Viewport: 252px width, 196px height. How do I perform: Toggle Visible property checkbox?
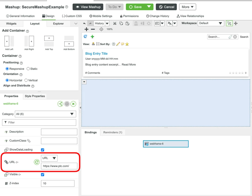tap(43, 175)
